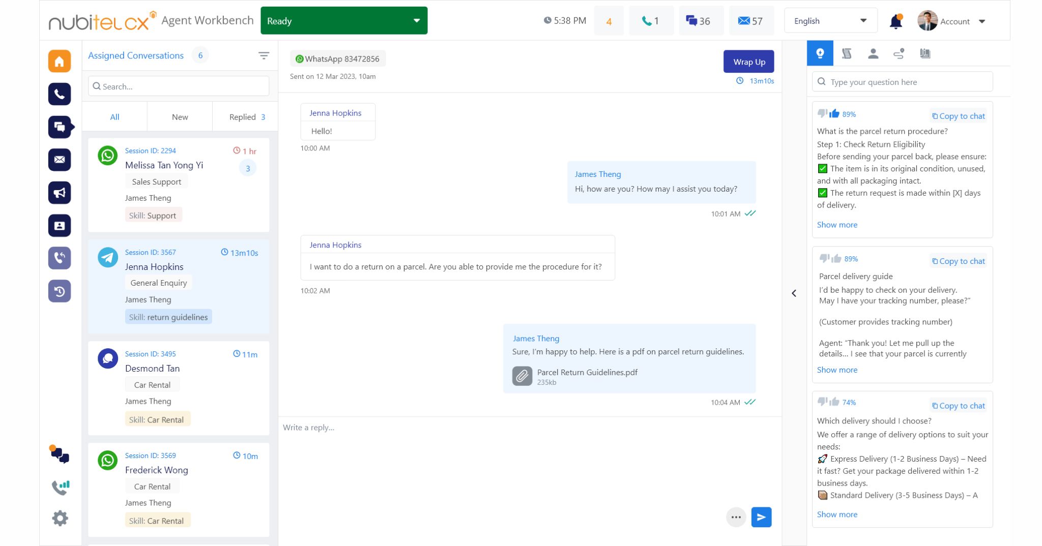The width and height of the screenshot is (1042, 546).
Task: Select the New conversations tab
Action: pyautogui.click(x=180, y=117)
